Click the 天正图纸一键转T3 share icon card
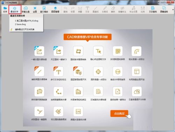The height and width of the screenshot is (132, 175). coord(58,51)
